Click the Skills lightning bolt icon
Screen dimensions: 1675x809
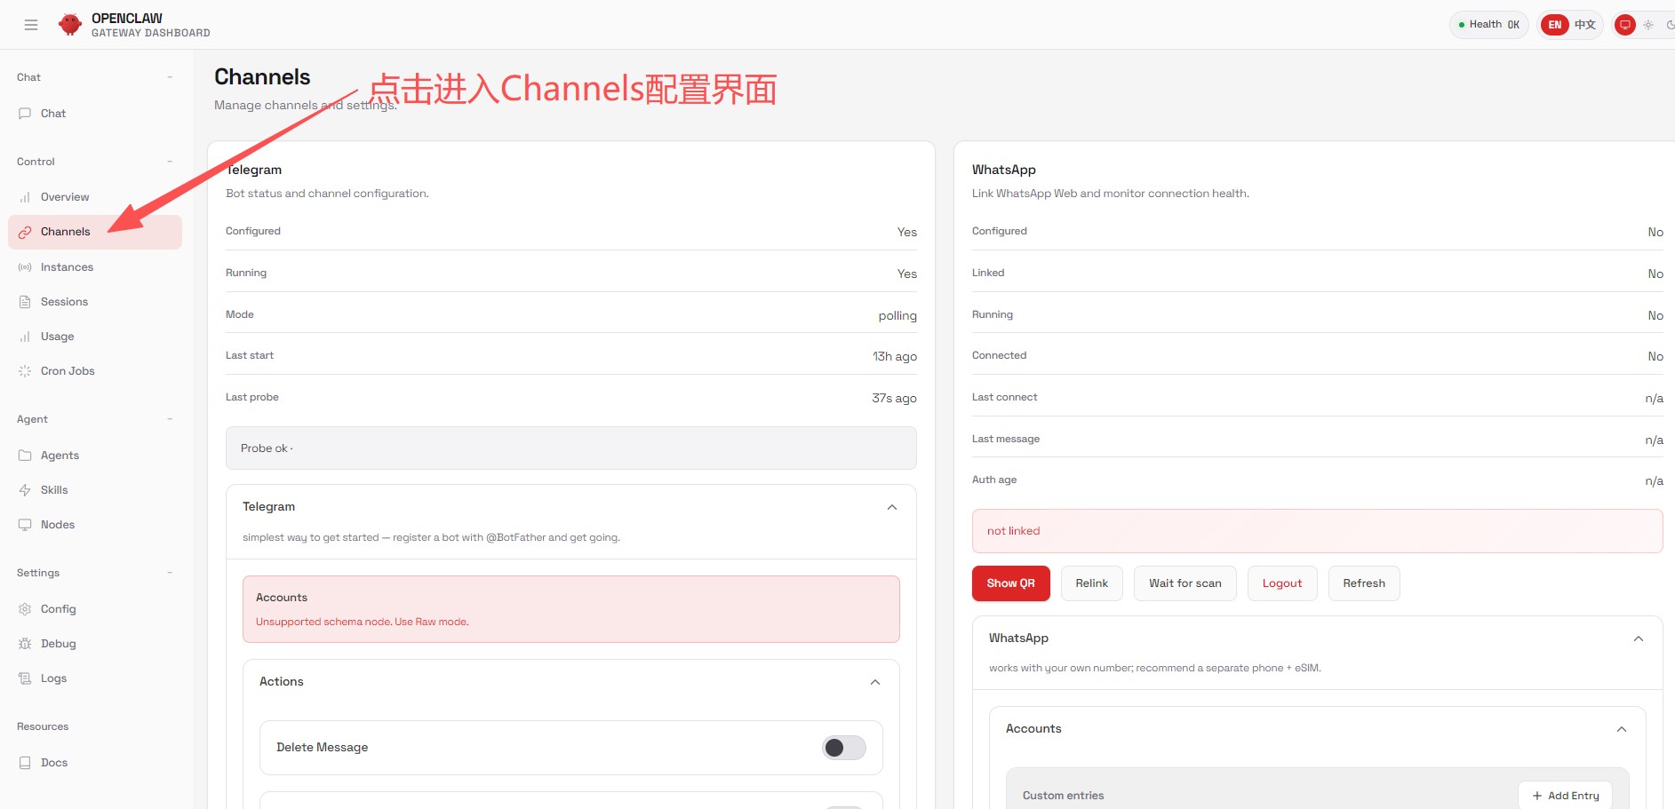coord(25,490)
